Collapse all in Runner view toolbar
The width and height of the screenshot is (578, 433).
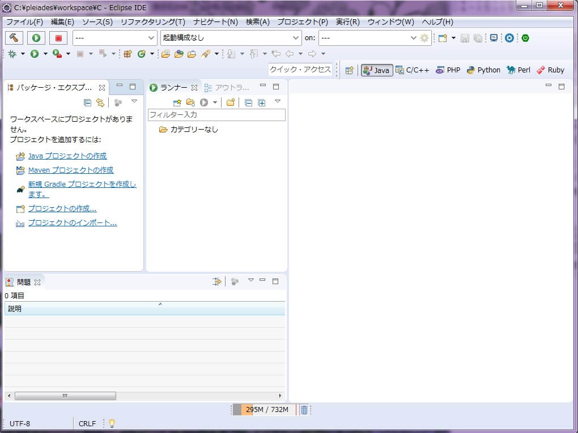[248, 102]
